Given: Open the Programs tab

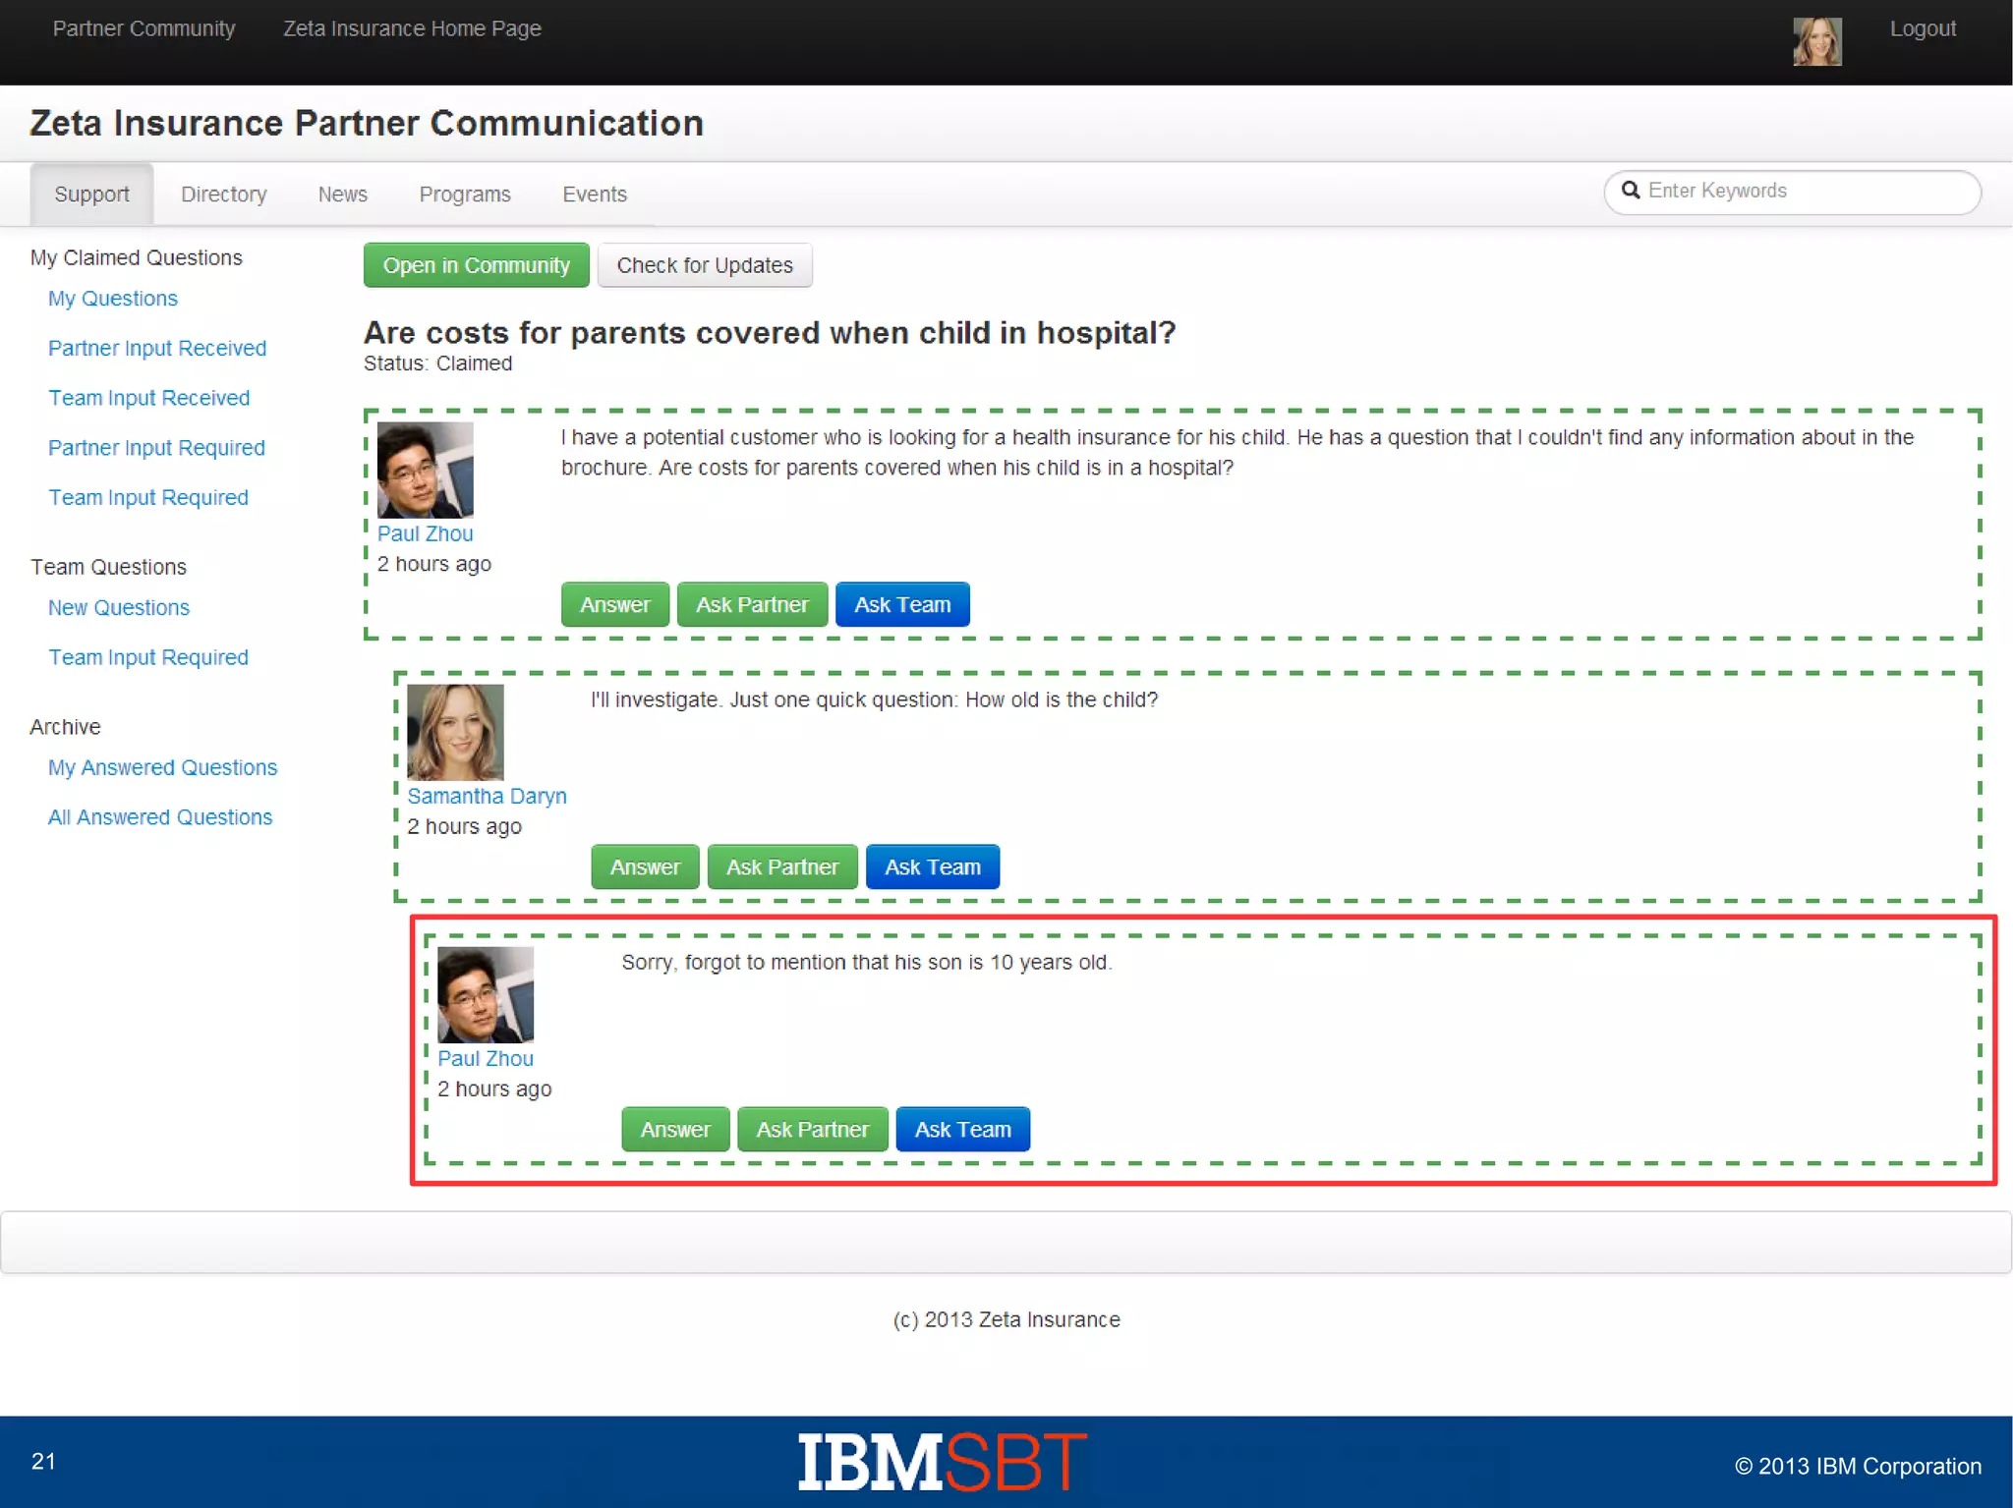Looking at the screenshot, I should pos(465,194).
